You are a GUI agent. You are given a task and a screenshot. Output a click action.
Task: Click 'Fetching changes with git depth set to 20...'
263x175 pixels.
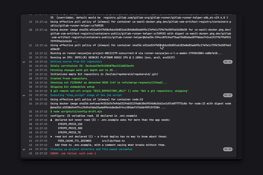coord(84,70)
